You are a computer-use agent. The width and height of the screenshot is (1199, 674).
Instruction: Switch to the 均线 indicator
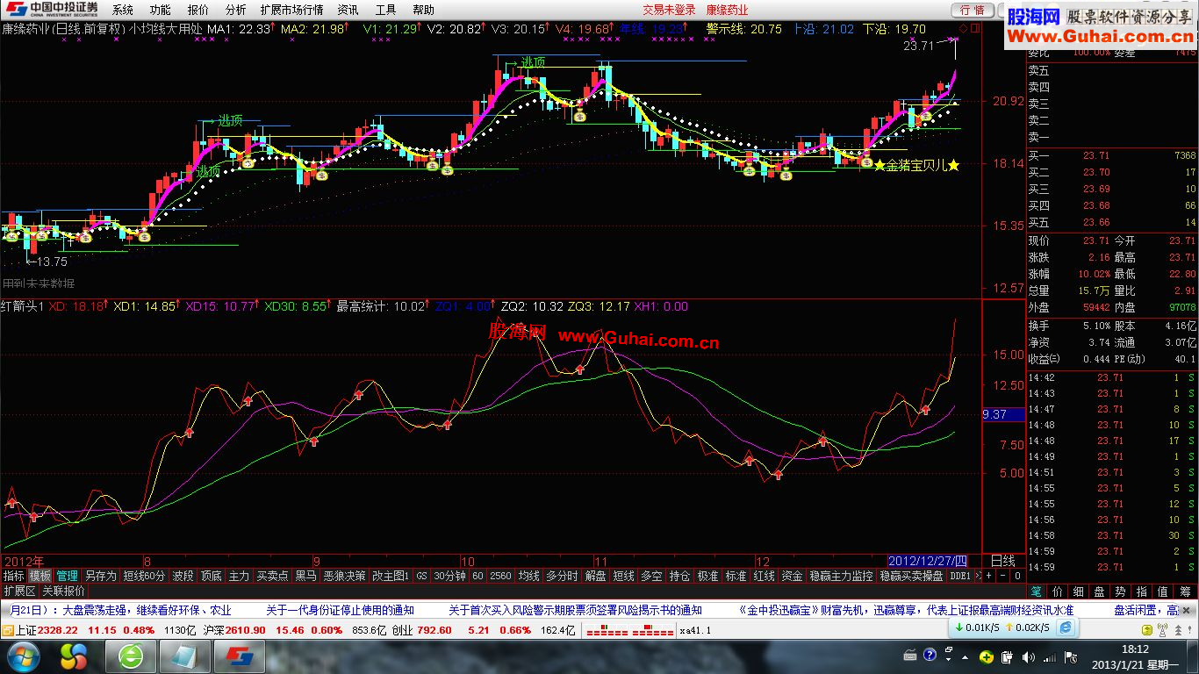(x=528, y=576)
